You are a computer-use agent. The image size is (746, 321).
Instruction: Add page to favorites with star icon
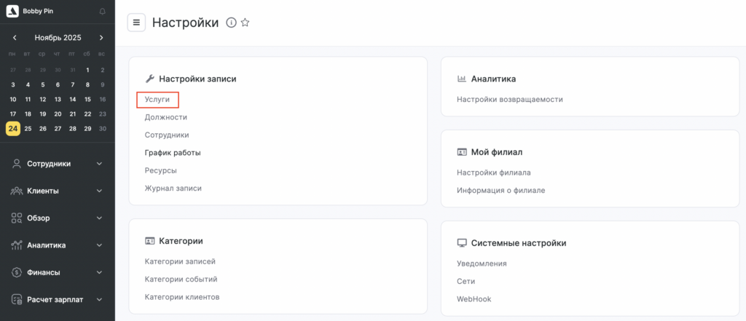click(x=245, y=23)
